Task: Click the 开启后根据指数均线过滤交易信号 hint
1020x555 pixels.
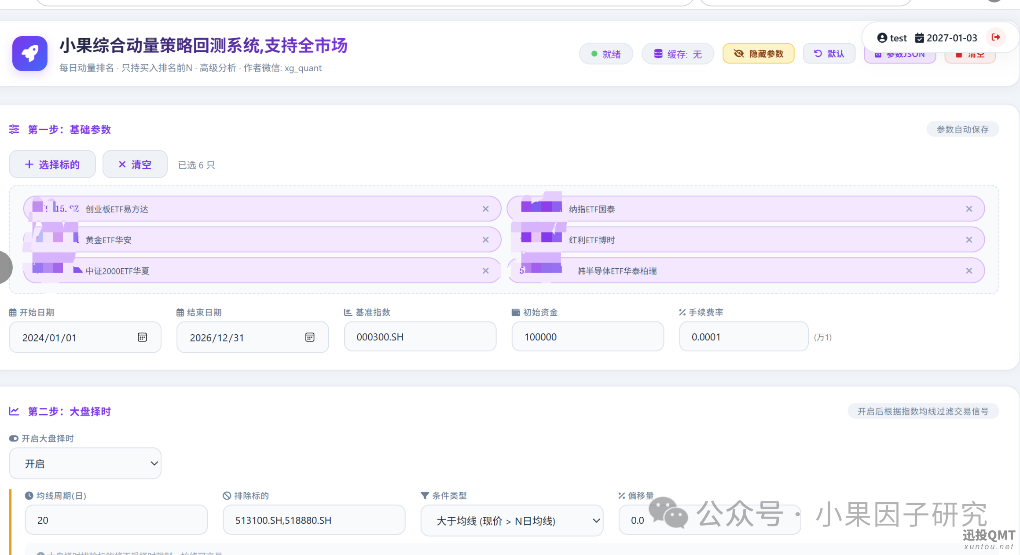Action: pyautogui.click(x=923, y=411)
